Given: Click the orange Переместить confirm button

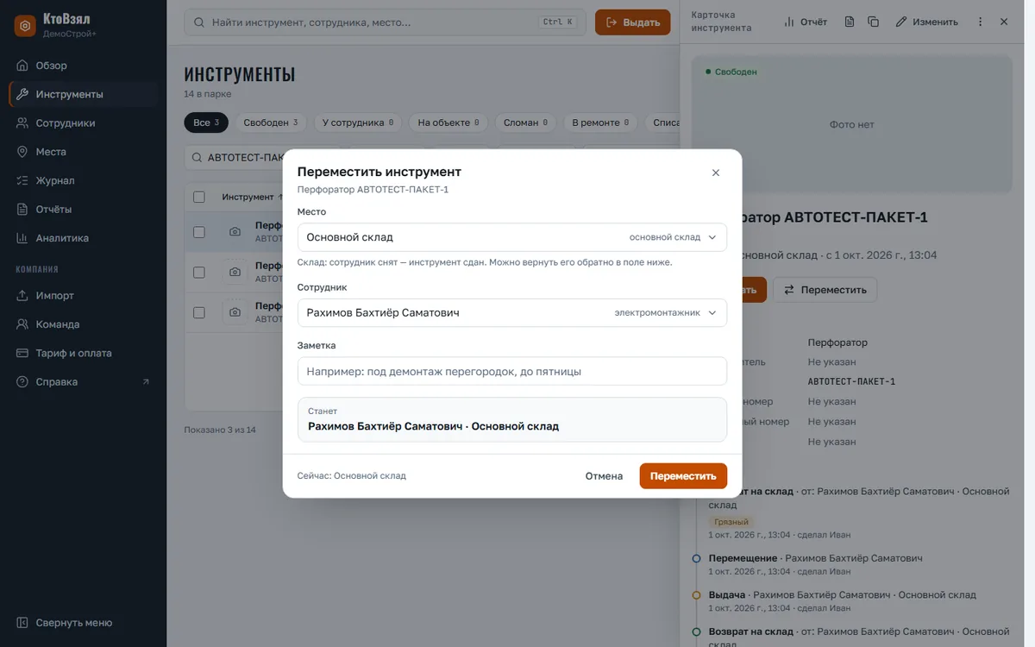Looking at the screenshot, I should [683, 476].
